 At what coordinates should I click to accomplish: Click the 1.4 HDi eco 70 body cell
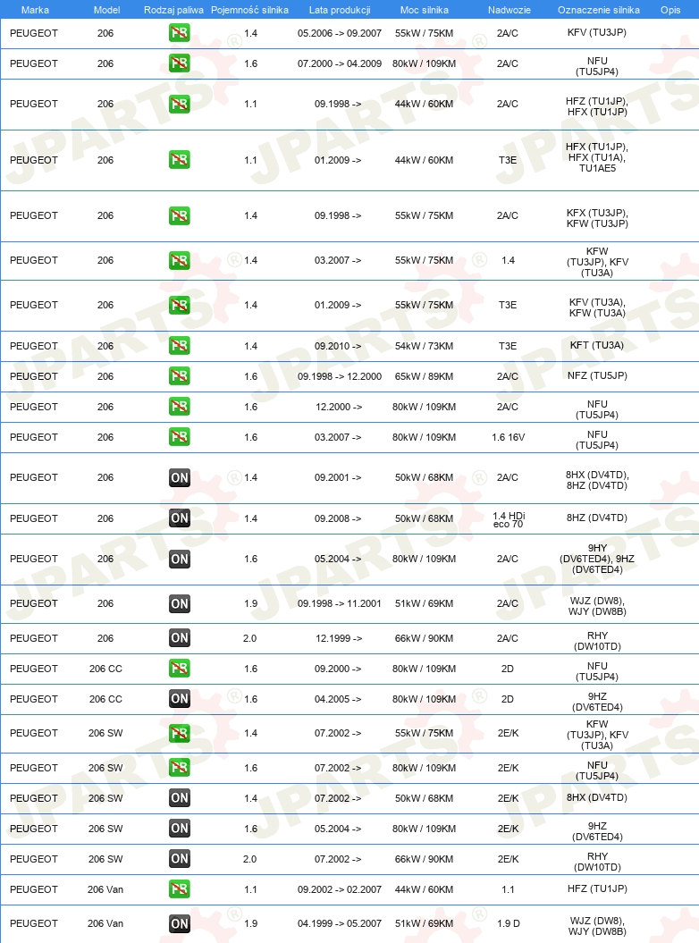pos(509,519)
